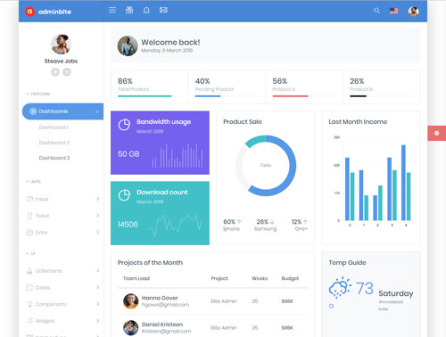Expand the Ticket menu item
Image resolution: width=446 pixels, height=337 pixels.
pos(62,216)
